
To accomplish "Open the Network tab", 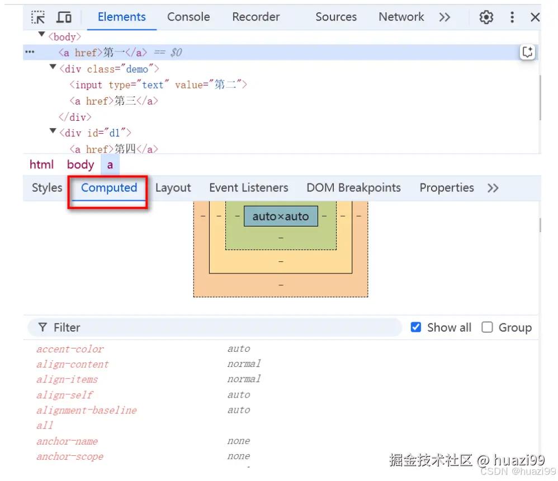I will point(401,17).
